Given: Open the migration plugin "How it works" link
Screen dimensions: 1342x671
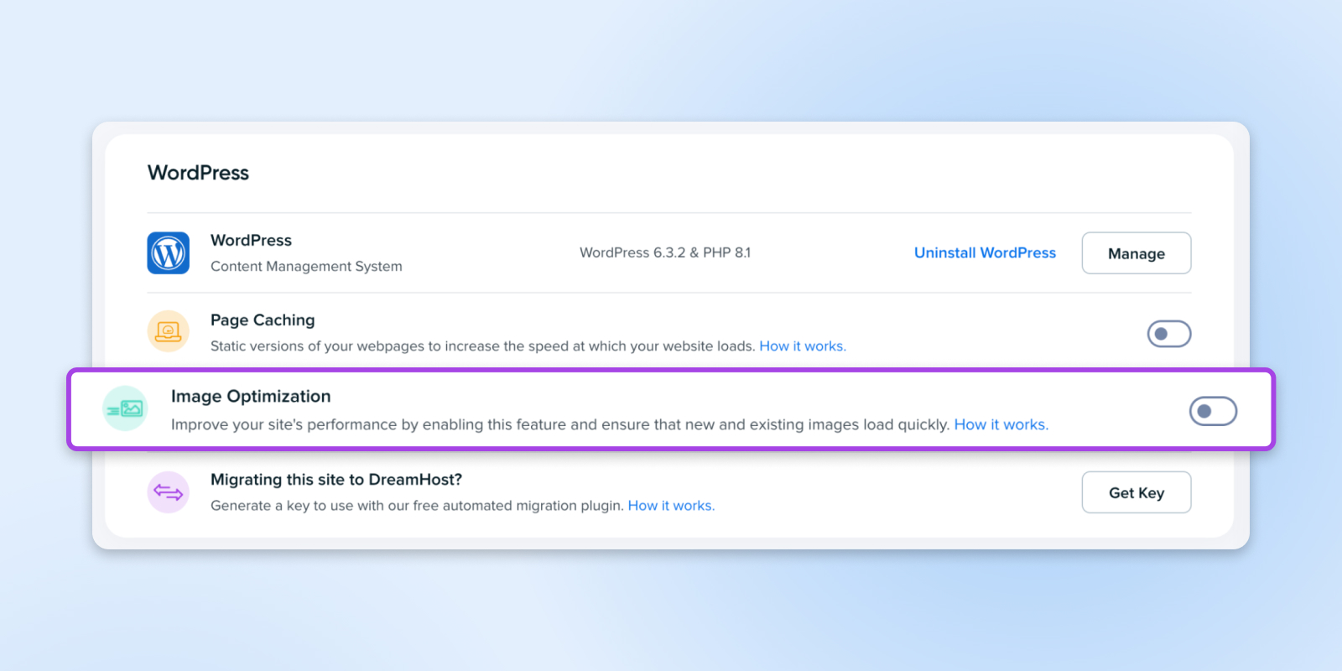Looking at the screenshot, I should pyautogui.click(x=671, y=506).
